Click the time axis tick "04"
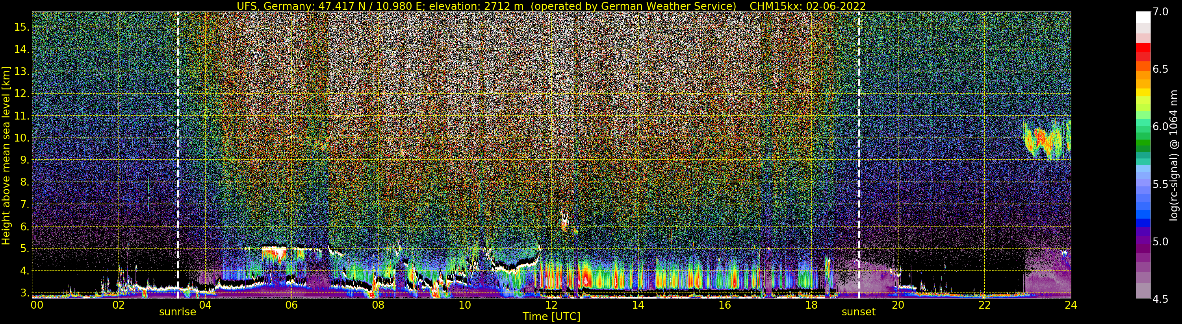The image size is (1182, 324). pos(205,305)
